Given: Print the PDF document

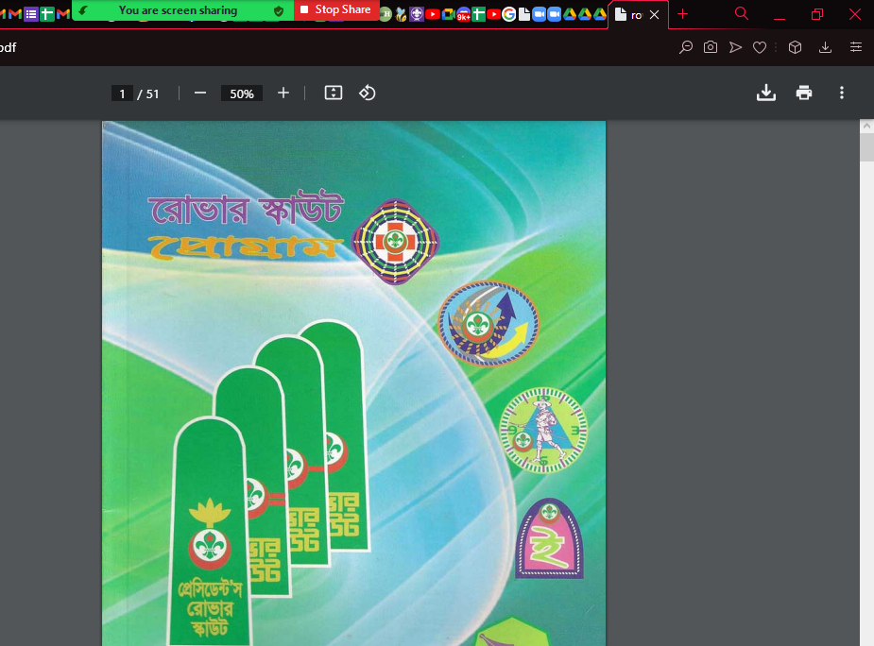Looking at the screenshot, I should 804,93.
